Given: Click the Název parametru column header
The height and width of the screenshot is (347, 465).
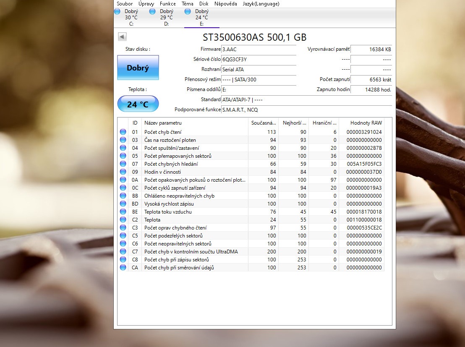Looking at the screenshot, I should pos(195,123).
